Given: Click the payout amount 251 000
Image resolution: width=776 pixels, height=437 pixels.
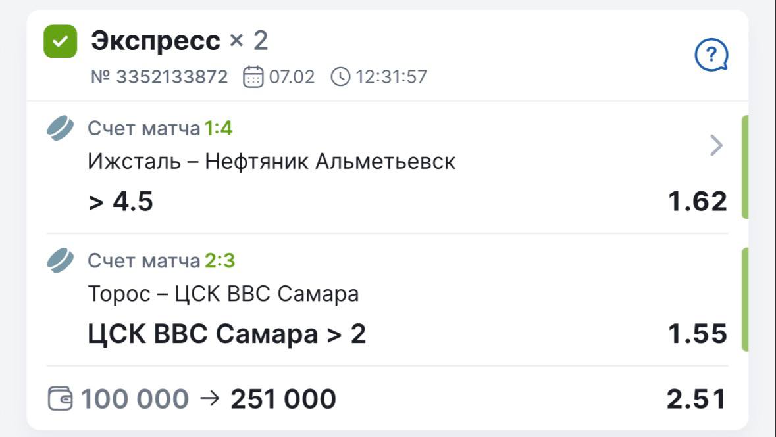Looking at the screenshot, I should tap(283, 399).
